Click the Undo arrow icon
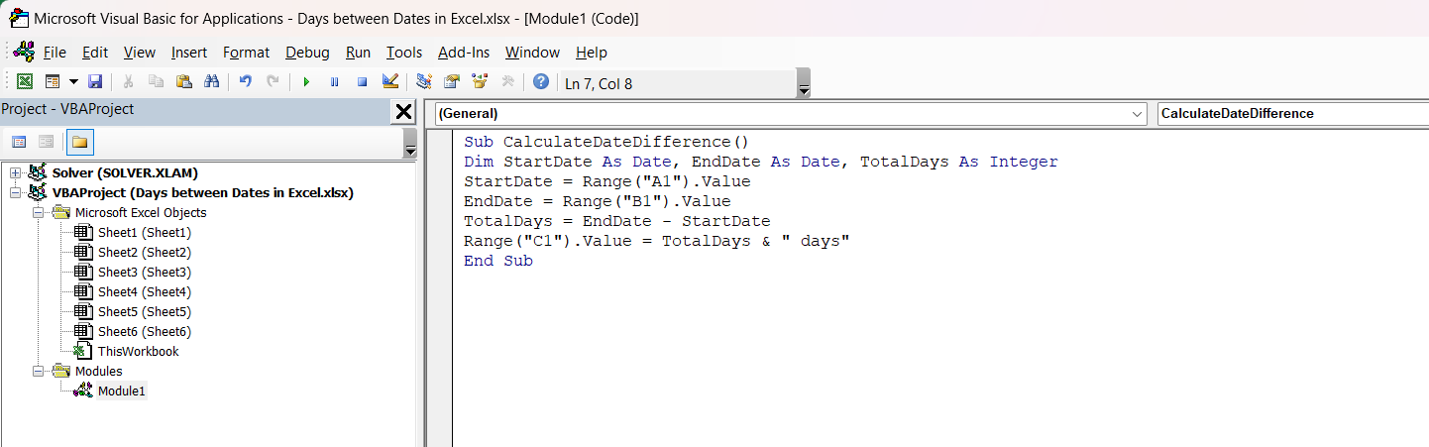The width and height of the screenshot is (1429, 447). pos(245,82)
